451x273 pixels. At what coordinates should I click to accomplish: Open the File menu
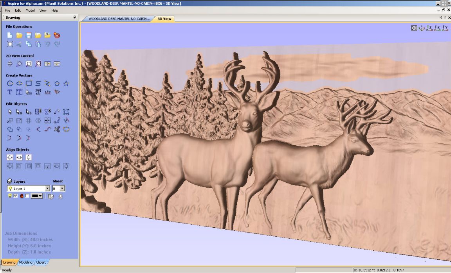tap(7, 10)
